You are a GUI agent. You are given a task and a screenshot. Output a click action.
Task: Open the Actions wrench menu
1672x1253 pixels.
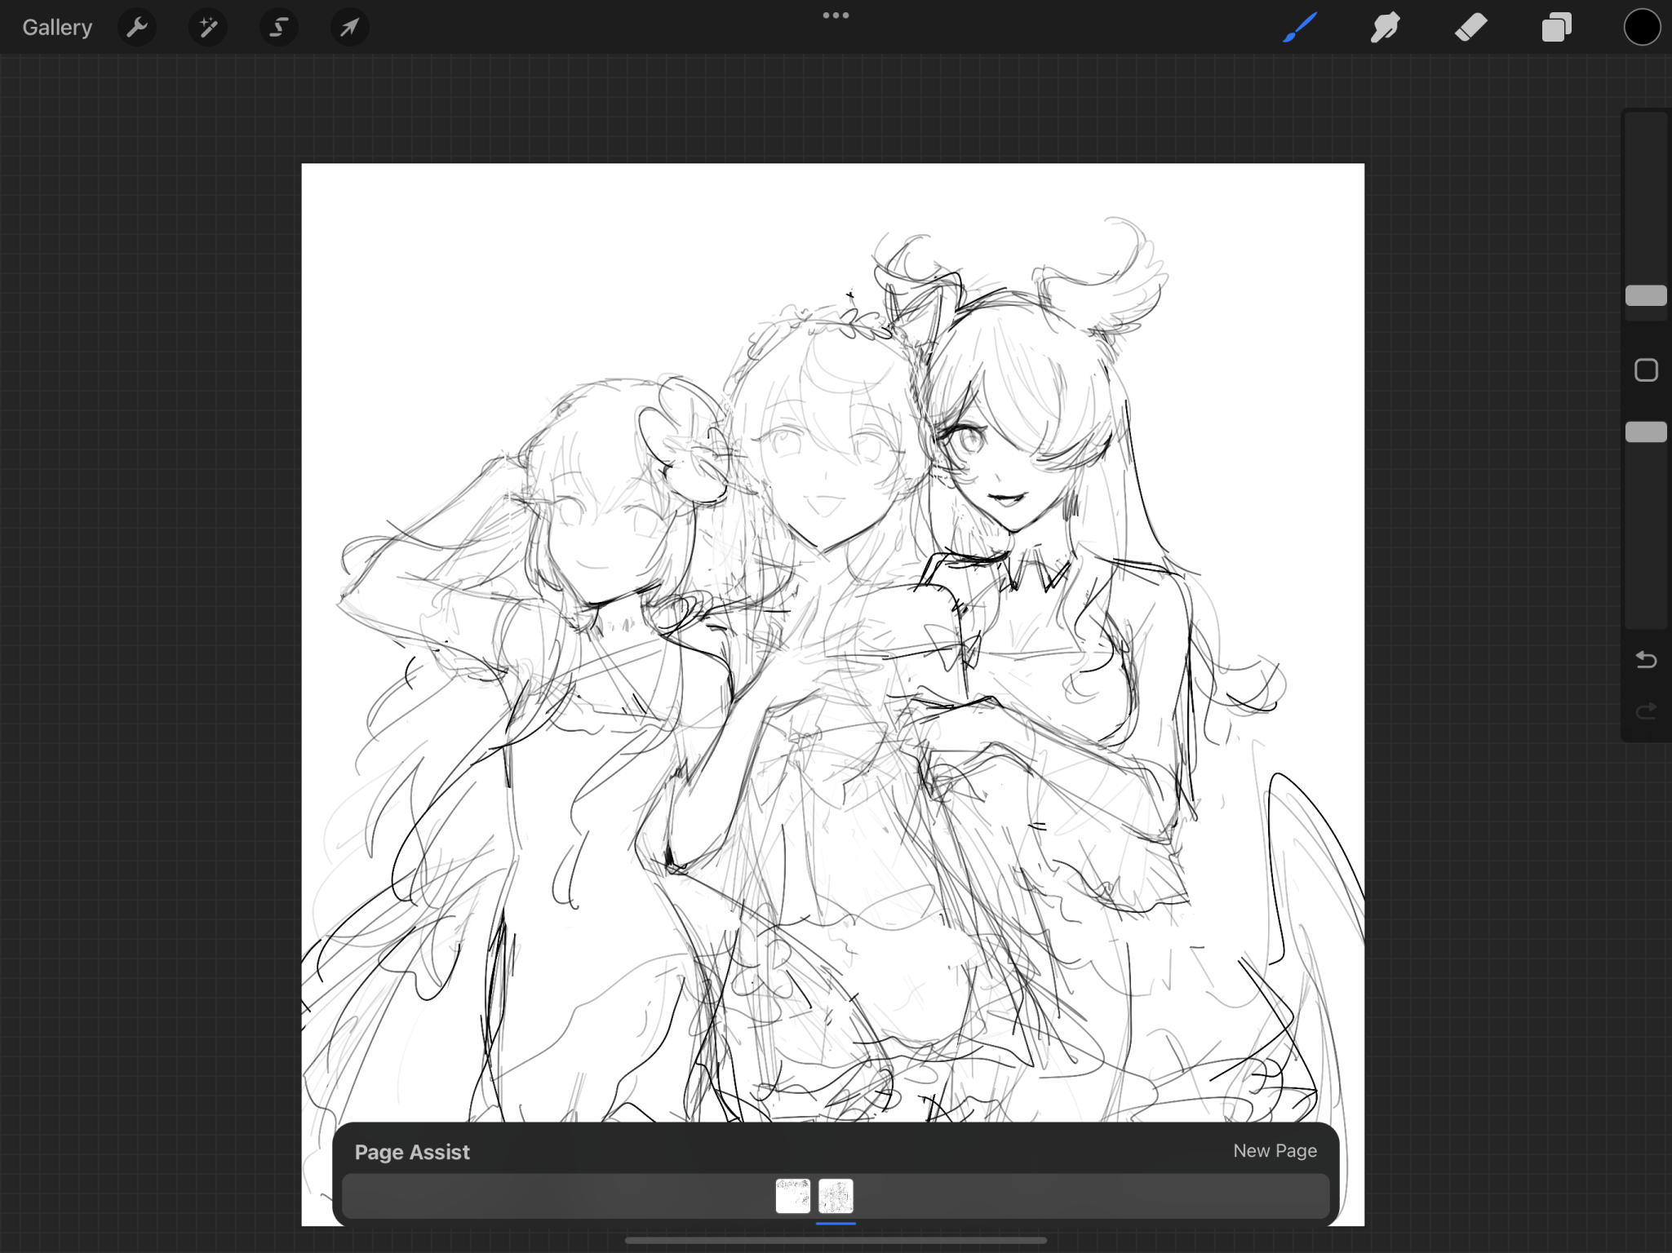click(x=137, y=28)
